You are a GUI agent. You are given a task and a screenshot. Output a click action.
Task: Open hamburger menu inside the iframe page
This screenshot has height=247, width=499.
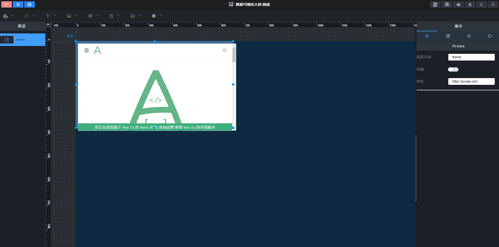click(x=87, y=50)
